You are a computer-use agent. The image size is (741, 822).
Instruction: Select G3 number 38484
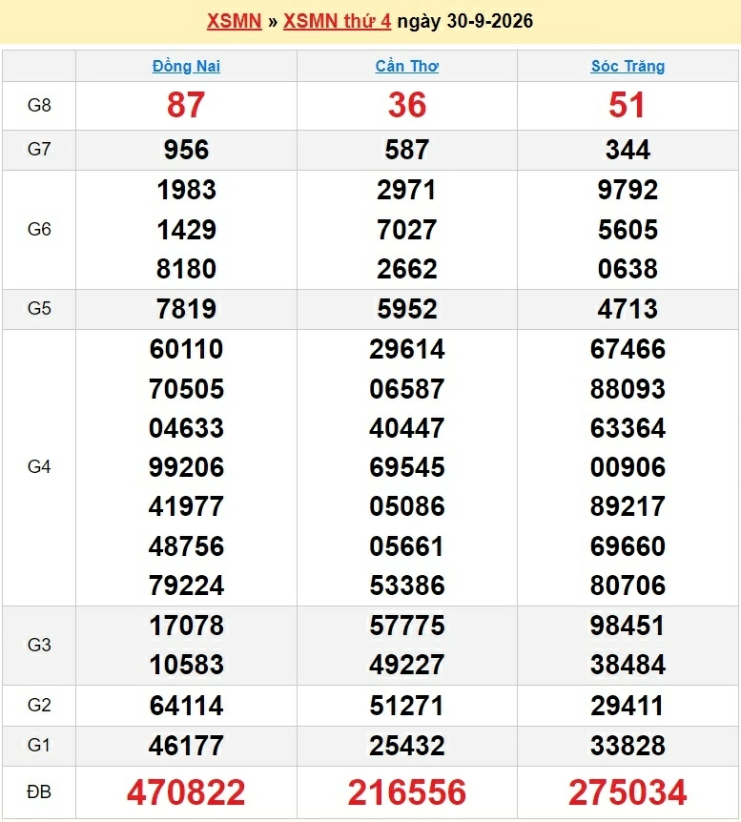point(628,665)
